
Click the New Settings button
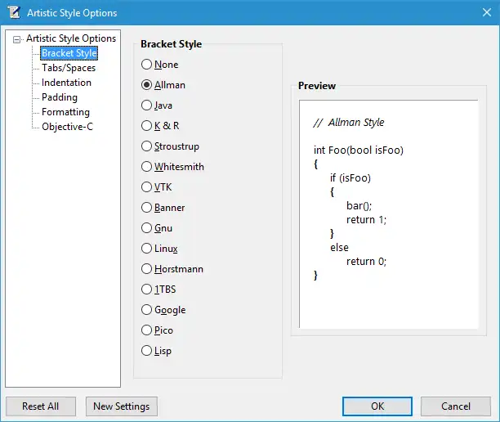pos(122,406)
